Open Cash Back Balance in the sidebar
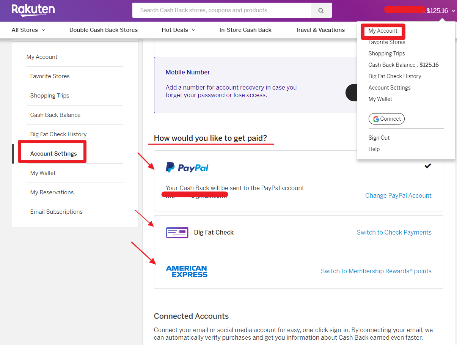This screenshot has height=345, width=457. click(55, 115)
